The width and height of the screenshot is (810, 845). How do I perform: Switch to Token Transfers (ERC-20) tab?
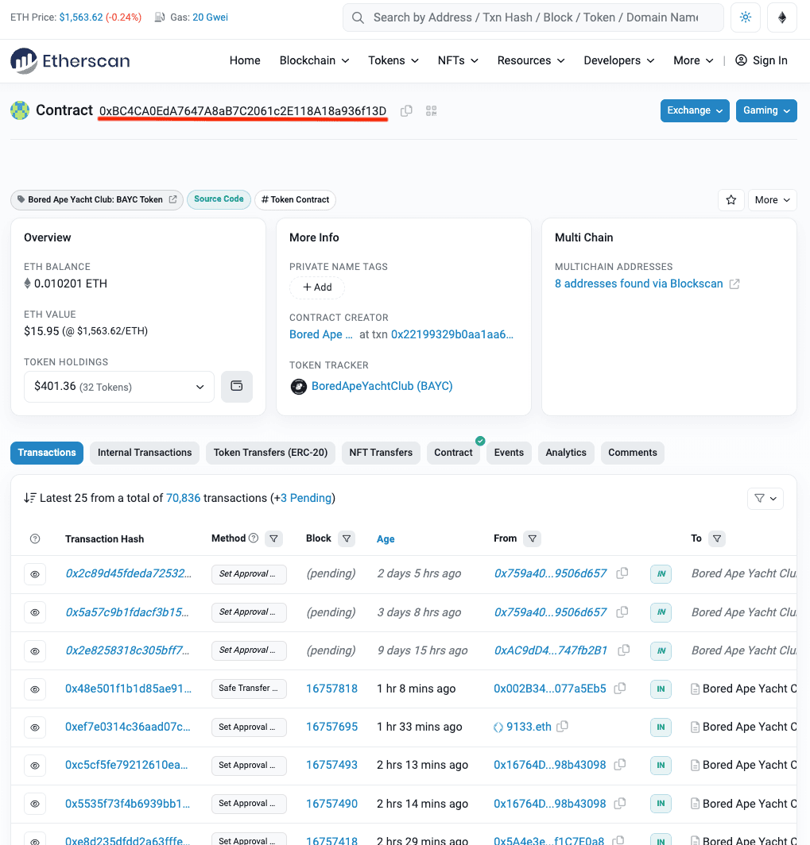coord(271,453)
